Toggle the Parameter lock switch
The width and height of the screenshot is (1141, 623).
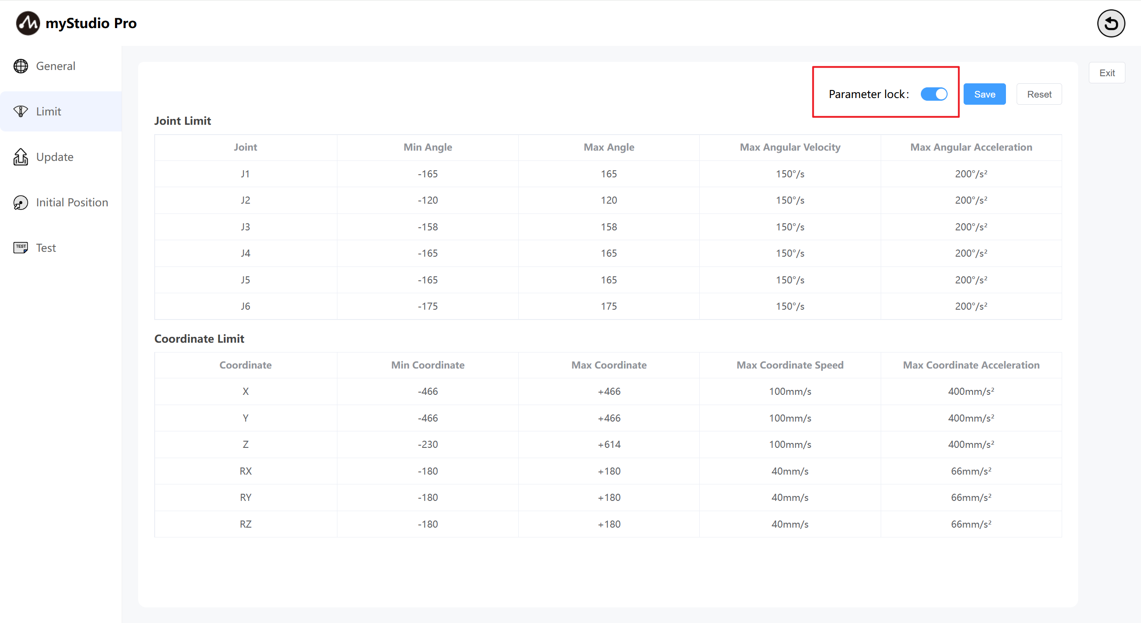(934, 94)
